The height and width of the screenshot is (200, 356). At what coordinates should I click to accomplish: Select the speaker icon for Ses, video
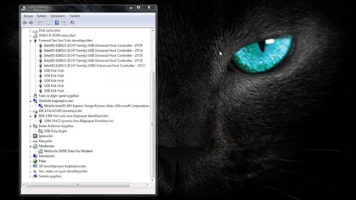pos(35,171)
